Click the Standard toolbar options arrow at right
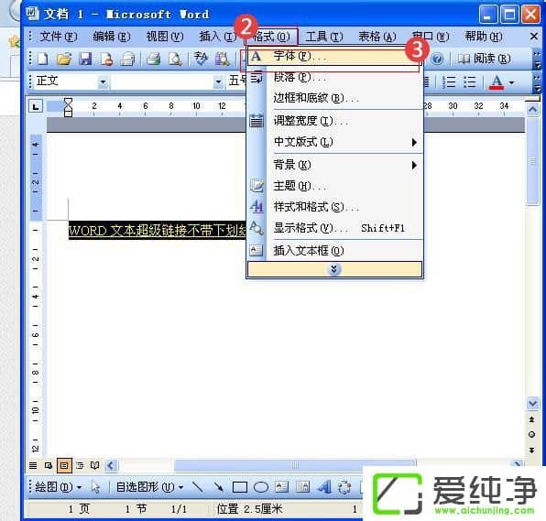This screenshot has width=546, height=521. [x=537, y=59]
